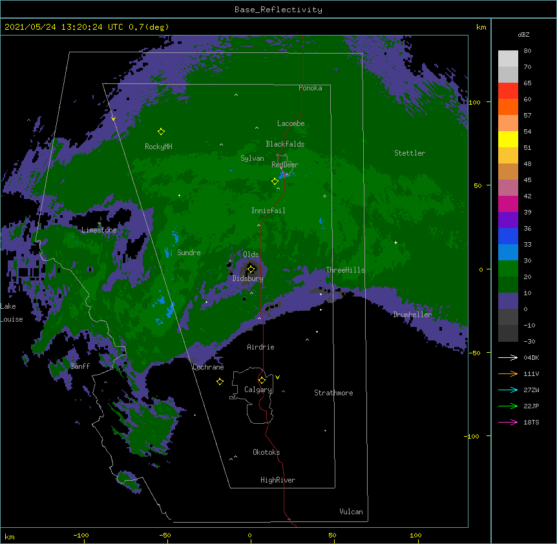This screenshot has width=557, height=544.
Task: Select the Strathmore label
Action: coord(333,393)
